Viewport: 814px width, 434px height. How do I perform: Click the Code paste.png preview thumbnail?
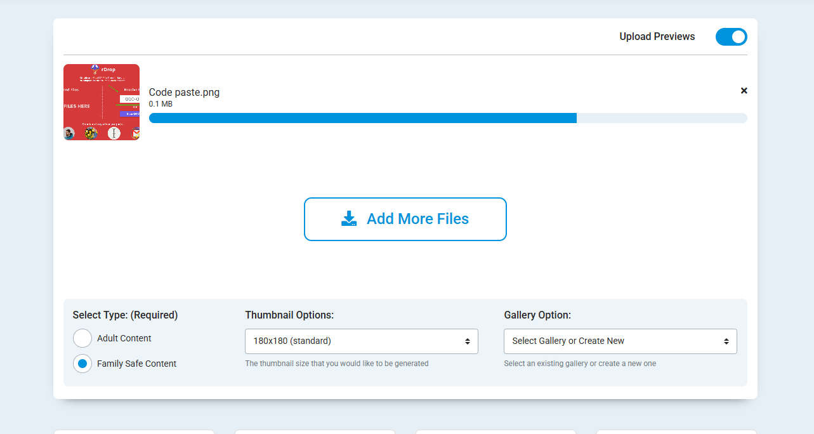tap(101, 102)
